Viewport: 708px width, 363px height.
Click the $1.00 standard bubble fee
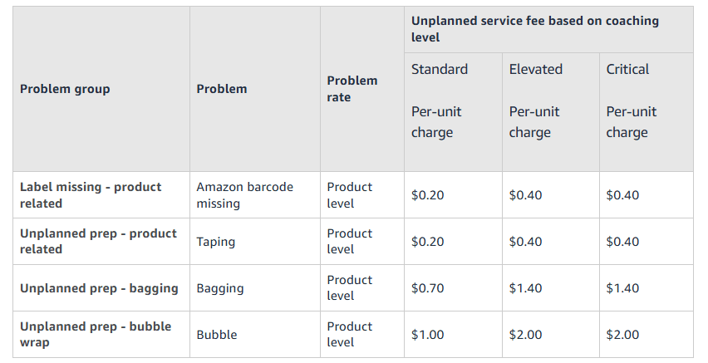point(428,335)
